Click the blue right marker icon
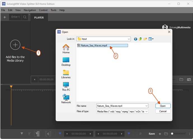Viewport: 193px width, 139px height. tap(129, 134)
